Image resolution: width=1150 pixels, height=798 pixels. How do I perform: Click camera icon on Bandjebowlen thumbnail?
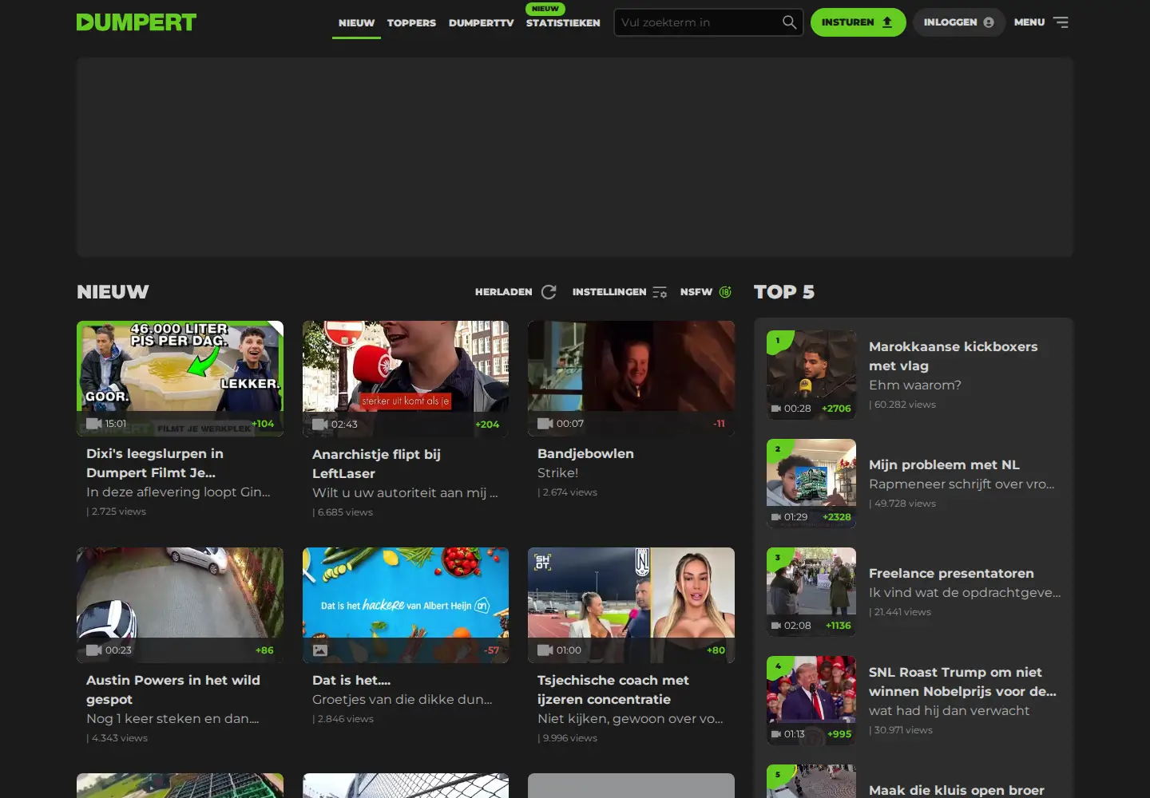point(545,424)
